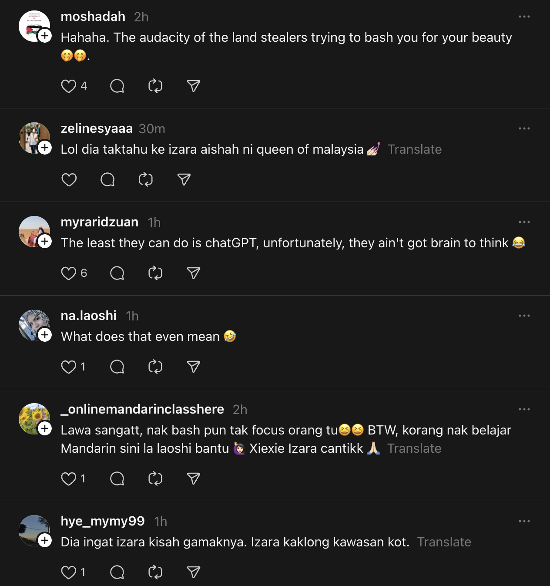Translate zelinesyaaa's comment
Screen dimensions: 550x586
coord(414,149)
